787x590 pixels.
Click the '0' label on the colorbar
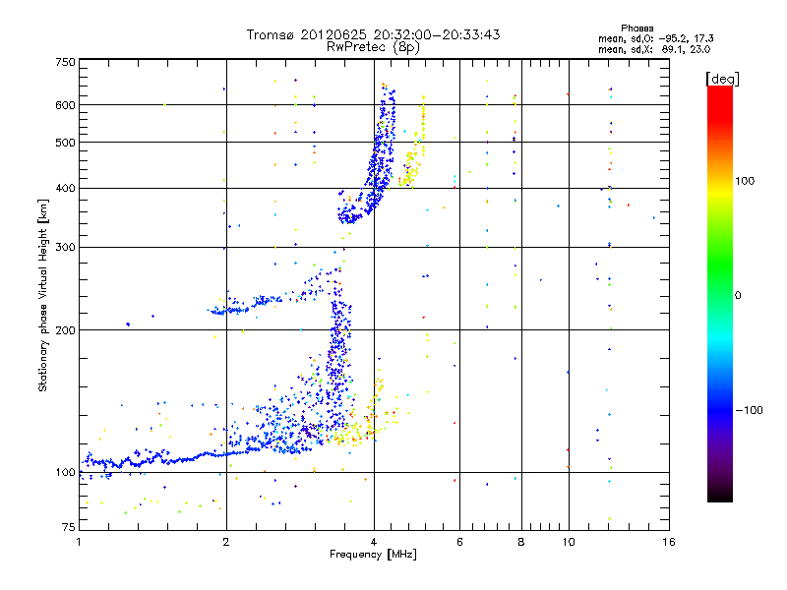(x=737, y=295)
